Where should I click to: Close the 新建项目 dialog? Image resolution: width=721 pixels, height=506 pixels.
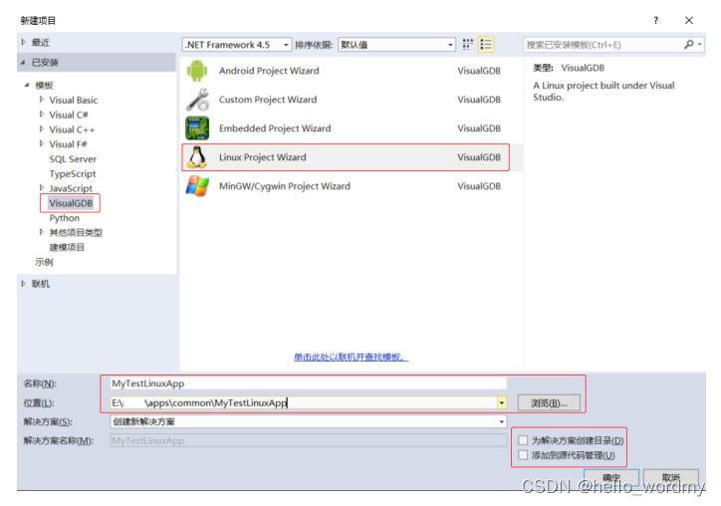pos(689,20)
